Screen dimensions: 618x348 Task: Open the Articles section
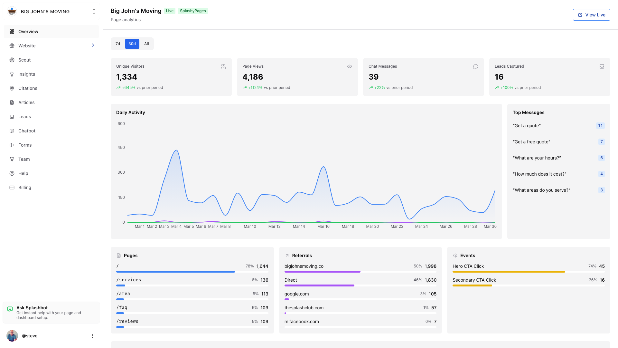(x=26, y=102)
